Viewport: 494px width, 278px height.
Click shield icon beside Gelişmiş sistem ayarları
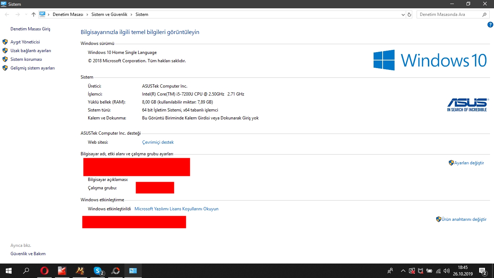(5, 68)
